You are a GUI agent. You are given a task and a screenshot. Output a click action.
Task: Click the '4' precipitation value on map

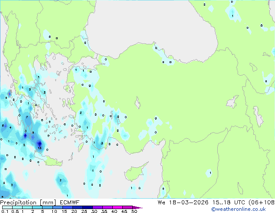click(10, 127)
